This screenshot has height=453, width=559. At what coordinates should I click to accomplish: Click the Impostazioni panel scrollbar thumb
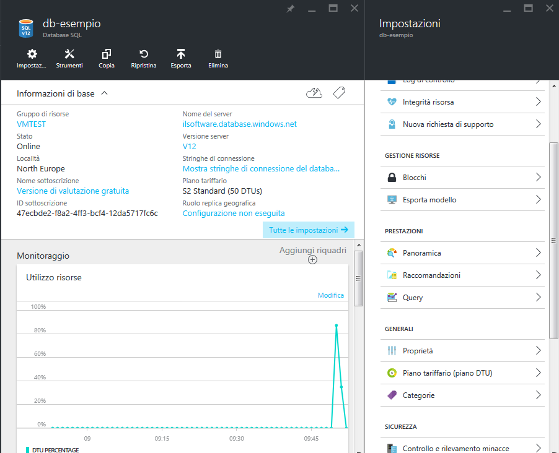[x=553, y=240]
